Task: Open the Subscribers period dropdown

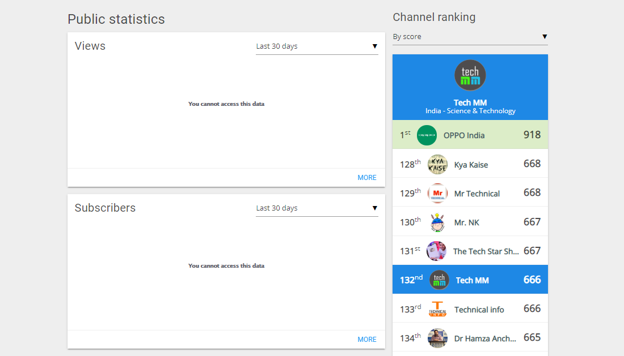Action: tap(317, 208)
